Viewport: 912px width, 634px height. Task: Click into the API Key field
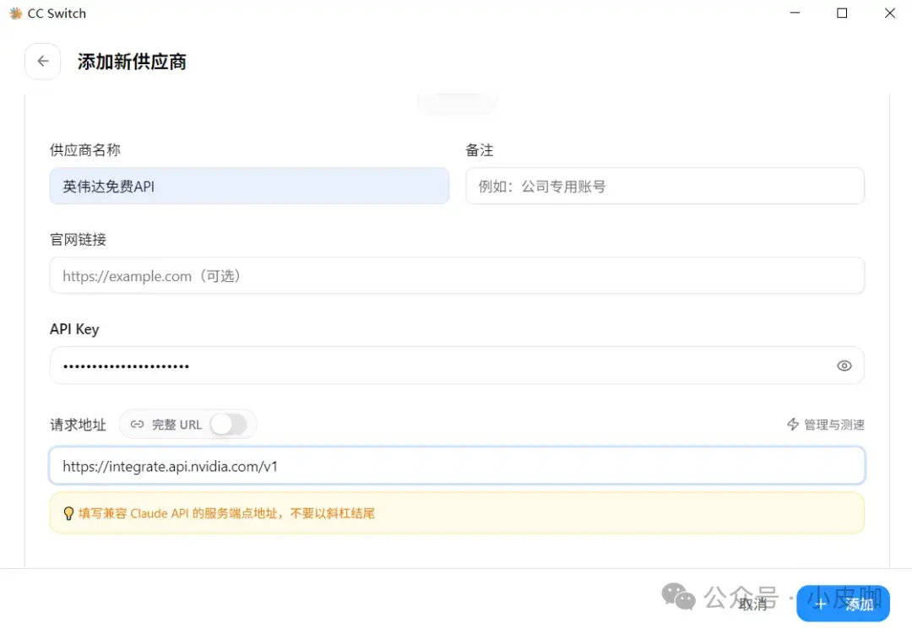(457, 366)
